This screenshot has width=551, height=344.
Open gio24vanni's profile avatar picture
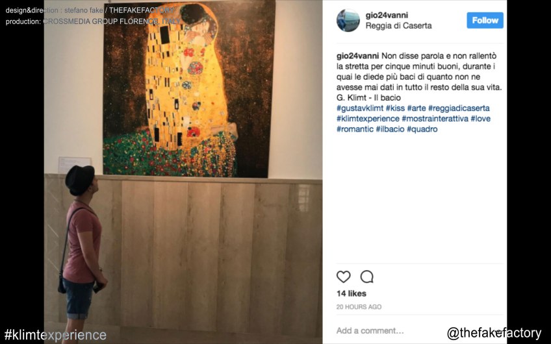[348, 20]
